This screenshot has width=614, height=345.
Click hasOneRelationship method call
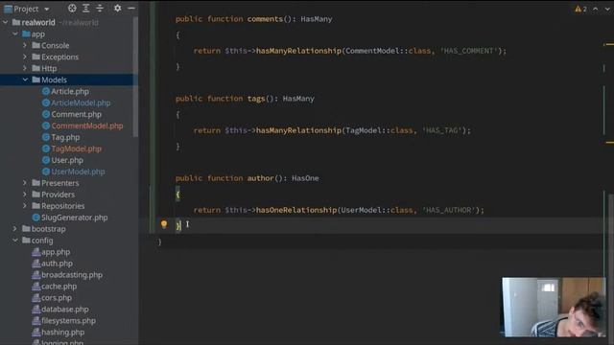[296, 211]
